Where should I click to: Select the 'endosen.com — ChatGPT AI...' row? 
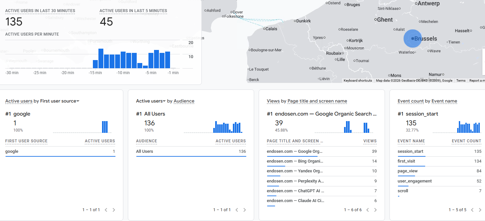(x=322, y=191)
